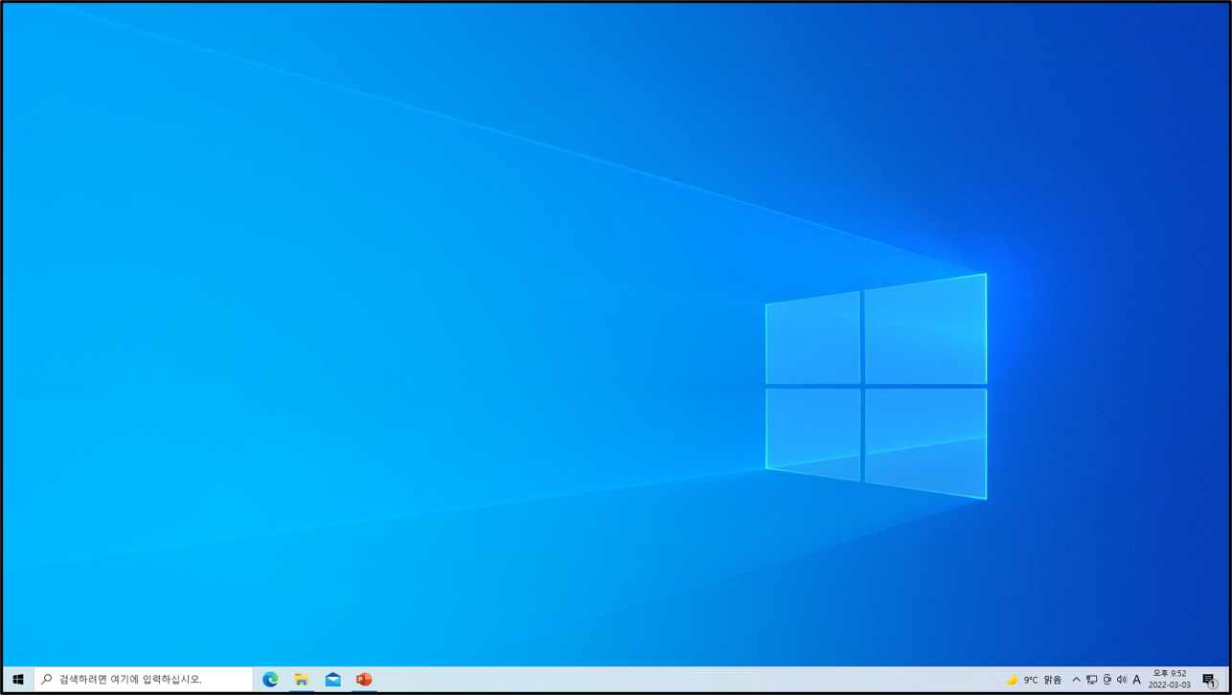This screenshot has height=695, width=1232.
Task: Toggle the IME input mode indicator A
Action: (x=1137, y=680)
